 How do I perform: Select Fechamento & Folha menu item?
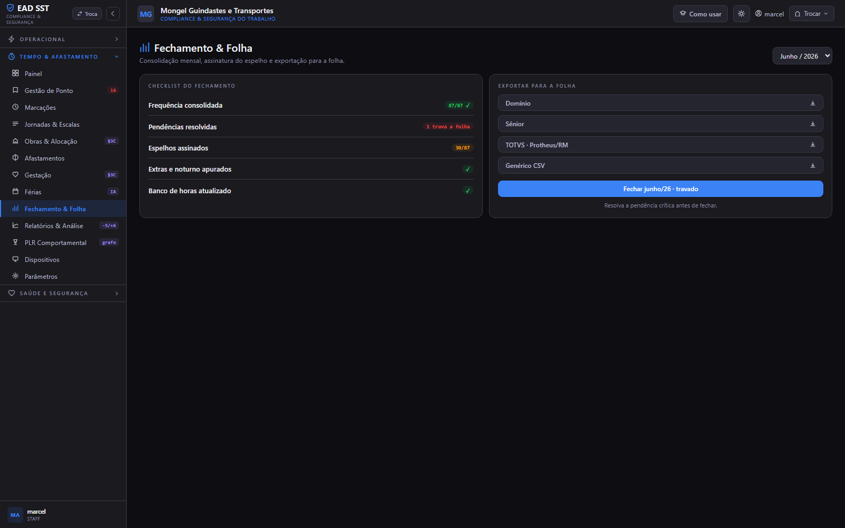point(63,209)
